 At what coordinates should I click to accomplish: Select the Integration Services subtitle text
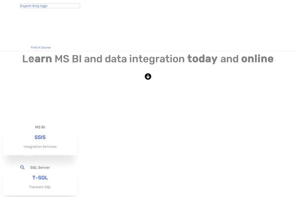point(40,146)
